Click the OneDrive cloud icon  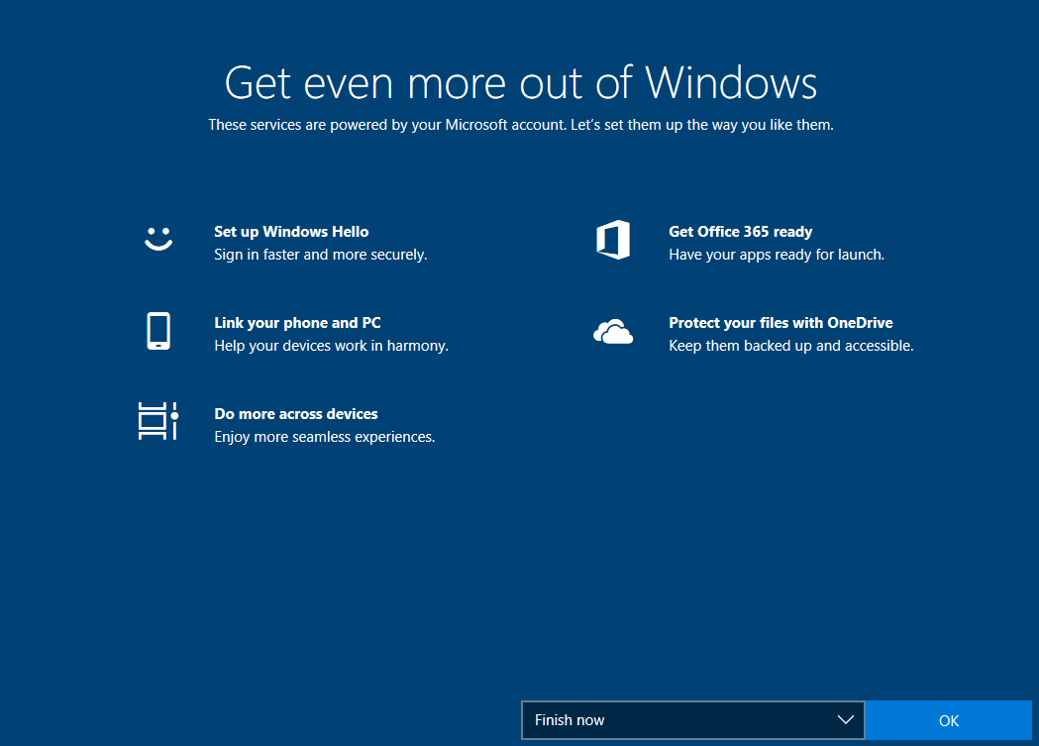point(613,332)
